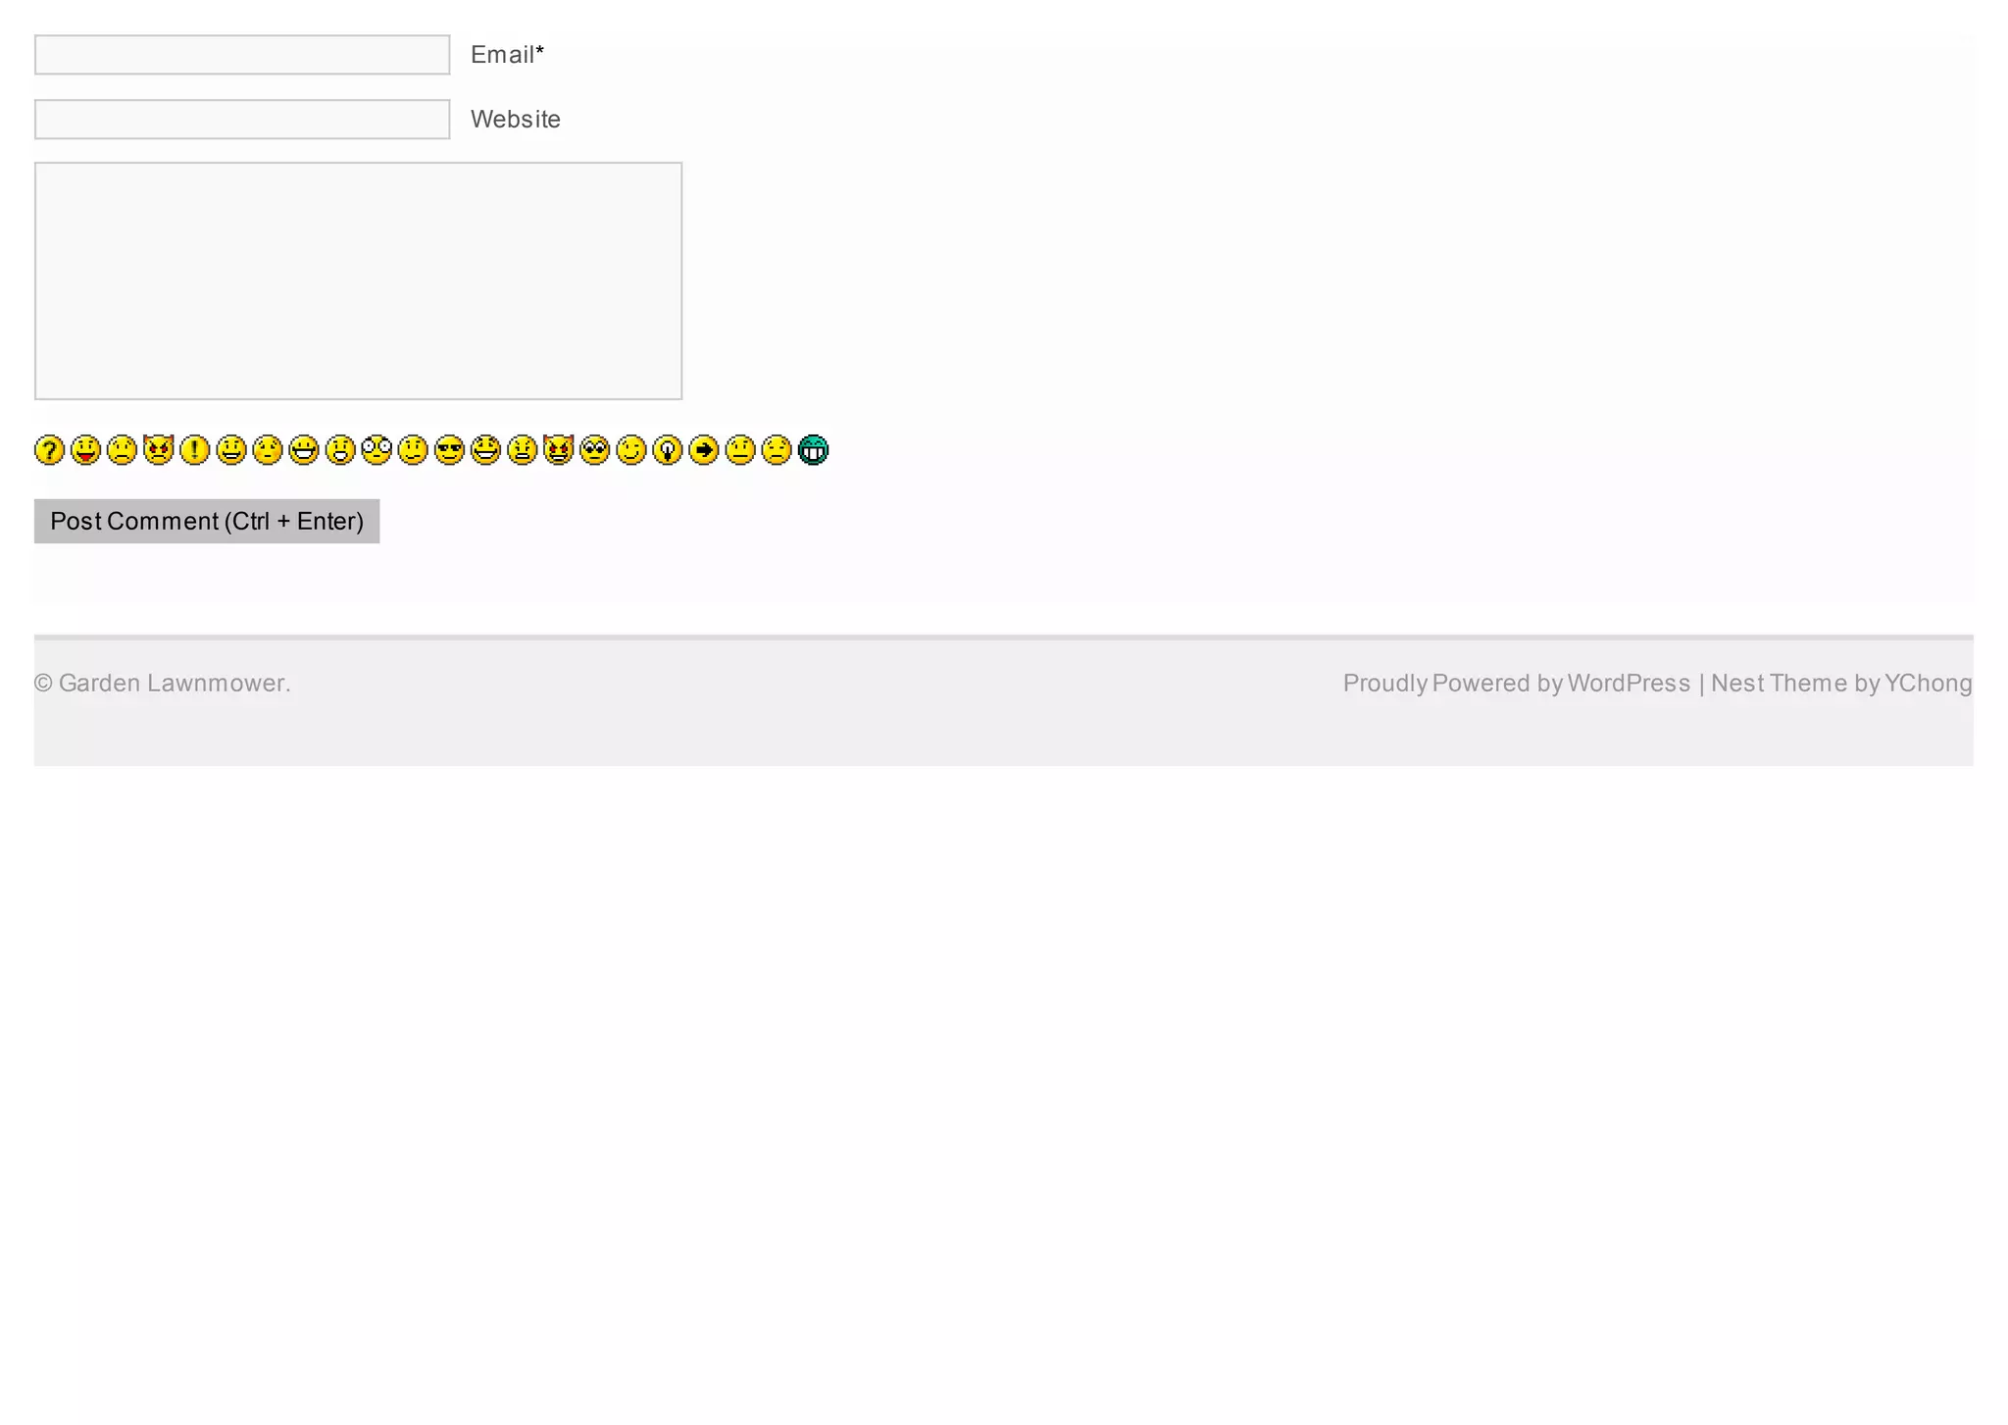Insert the green Mr. Green smiley
Screen dimensions: 2008x1425
coord(813,450)
